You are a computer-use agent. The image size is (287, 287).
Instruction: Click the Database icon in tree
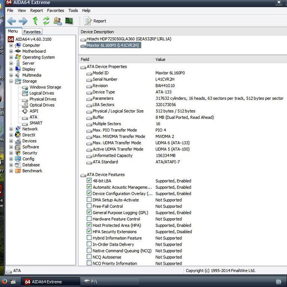pos(18,165)
